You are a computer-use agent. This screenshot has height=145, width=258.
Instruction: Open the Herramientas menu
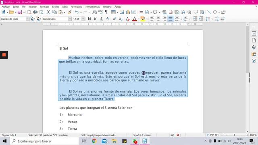pos(93,7)
